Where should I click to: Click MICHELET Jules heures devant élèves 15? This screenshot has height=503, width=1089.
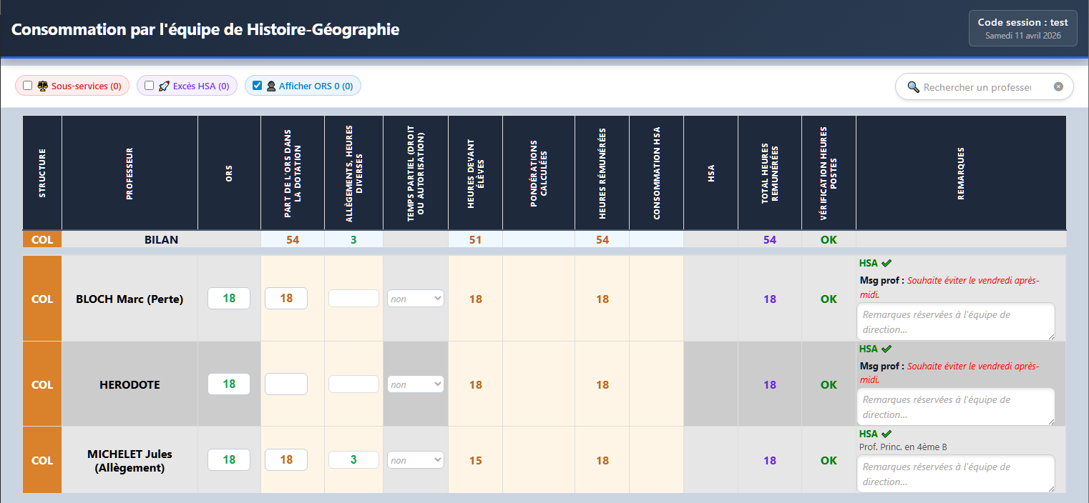475,460
